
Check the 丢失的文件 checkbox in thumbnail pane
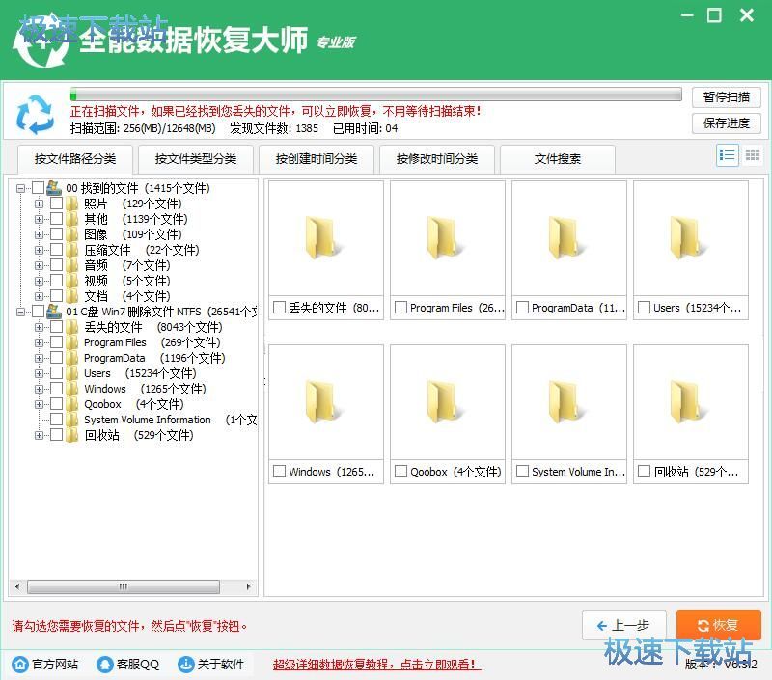pyautogui.click(x=279, y=308)
